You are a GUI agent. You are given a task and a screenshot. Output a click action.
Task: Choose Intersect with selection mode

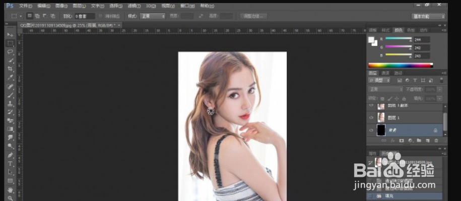point(52,16)
